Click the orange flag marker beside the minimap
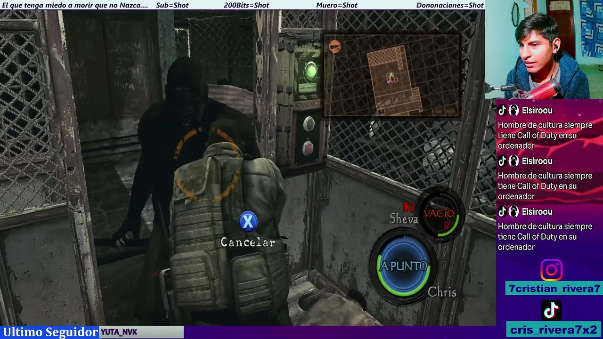 [x=334, y=46]
